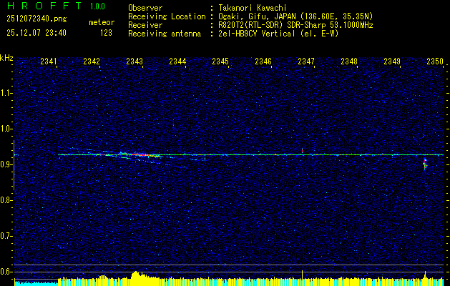450x286 pixels.
Task: Click the 0.6 frequency axis label
Action: (6, 272)
